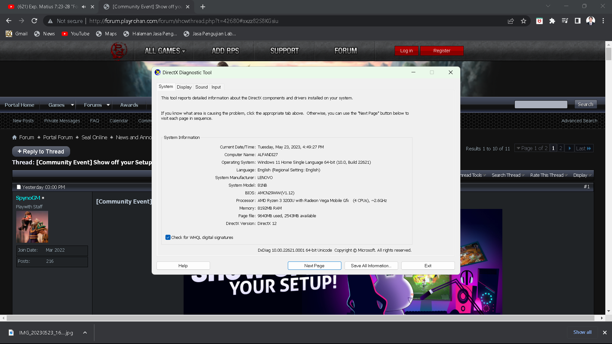The height and width of the screenshot is (344, 612).
Task: Switch to the Sound tab in DxDiag
Action: point(201,87)
